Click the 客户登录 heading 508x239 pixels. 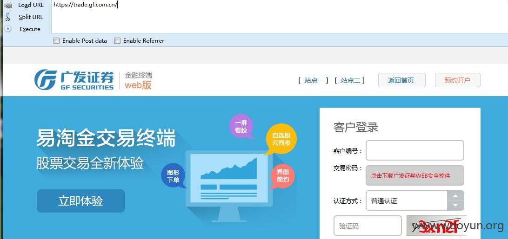click(x=356, y=127)
